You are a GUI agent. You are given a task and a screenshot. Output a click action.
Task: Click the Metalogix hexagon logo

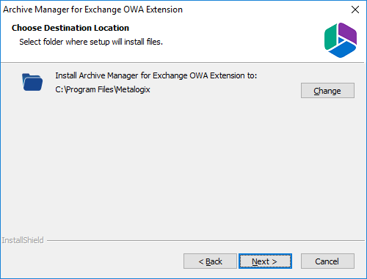(341, 40)
